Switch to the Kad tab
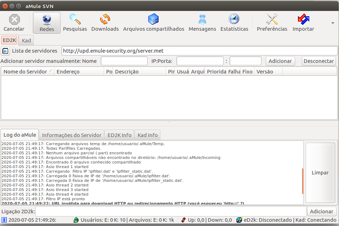 coord(27,41)
